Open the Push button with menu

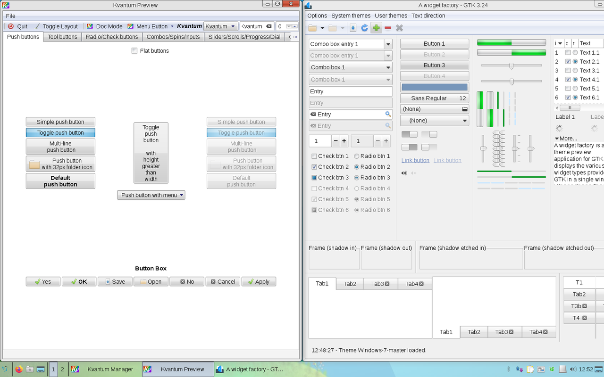coord(151,195)
